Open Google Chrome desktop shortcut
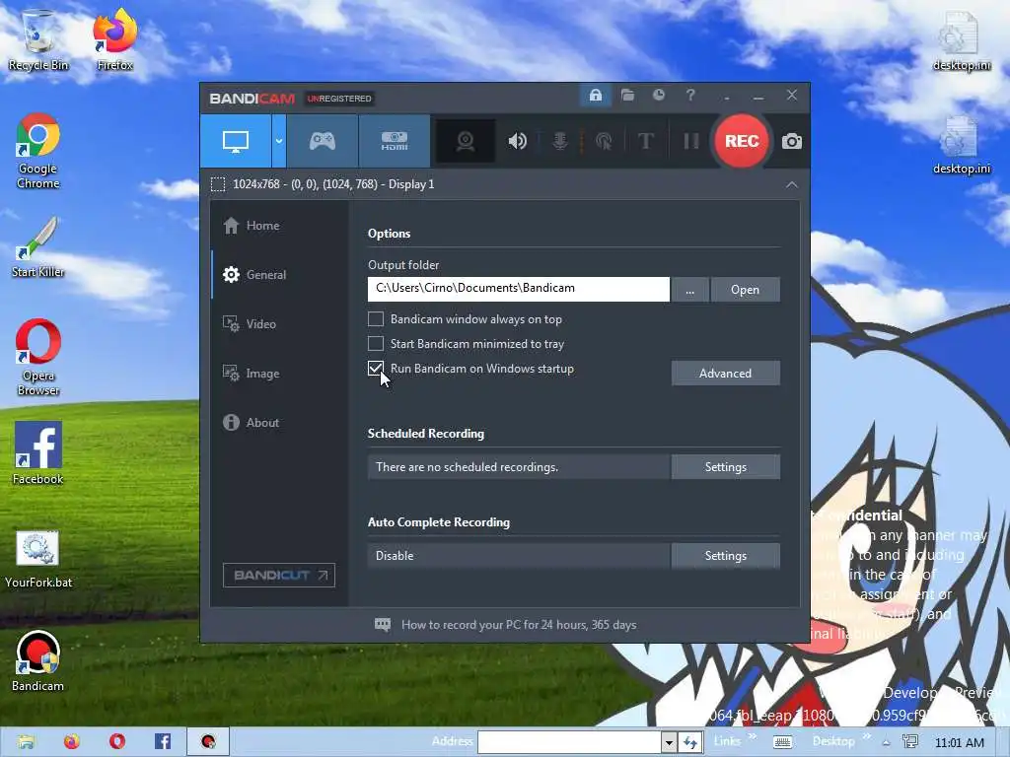The width and height of the screenshot is (1010, 757). 38,151
